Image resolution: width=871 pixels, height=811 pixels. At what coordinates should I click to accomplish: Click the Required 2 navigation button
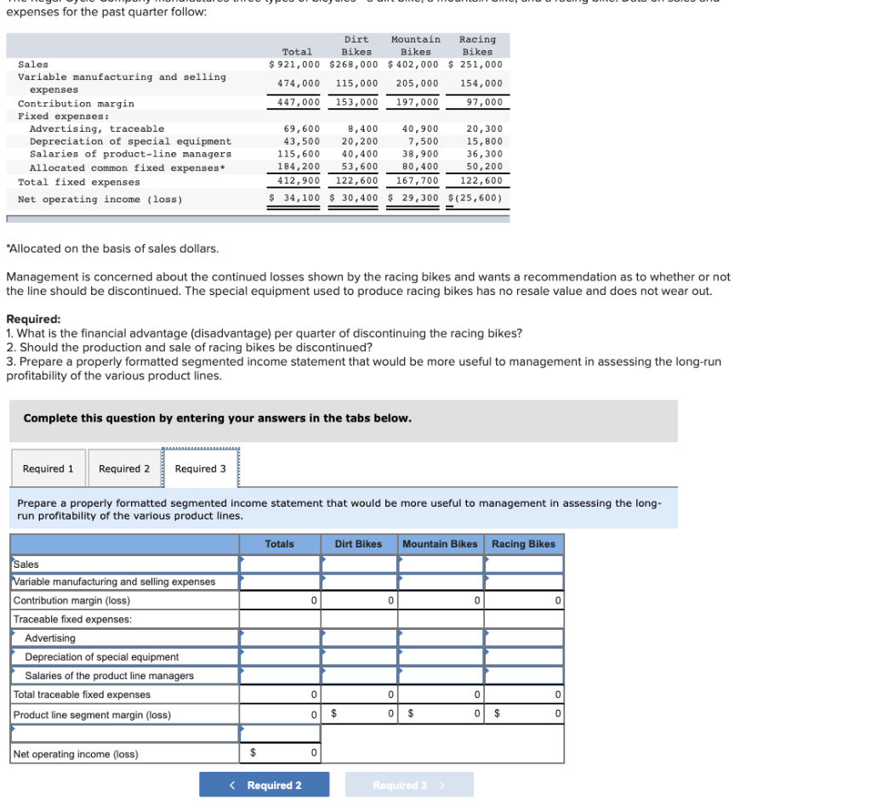[264, 784]
